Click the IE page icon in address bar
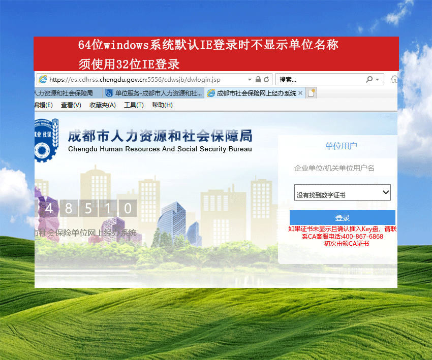Image resolution: width=432 pixels, height=360 pixels. coord(43,80)
